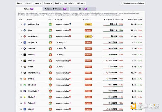Click the BOB logo icon

pyautogui.click(x=25, y=79)
